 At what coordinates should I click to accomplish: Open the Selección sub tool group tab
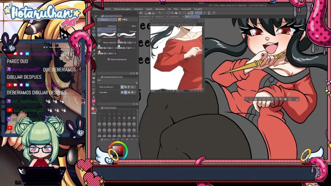coord(107,20)
